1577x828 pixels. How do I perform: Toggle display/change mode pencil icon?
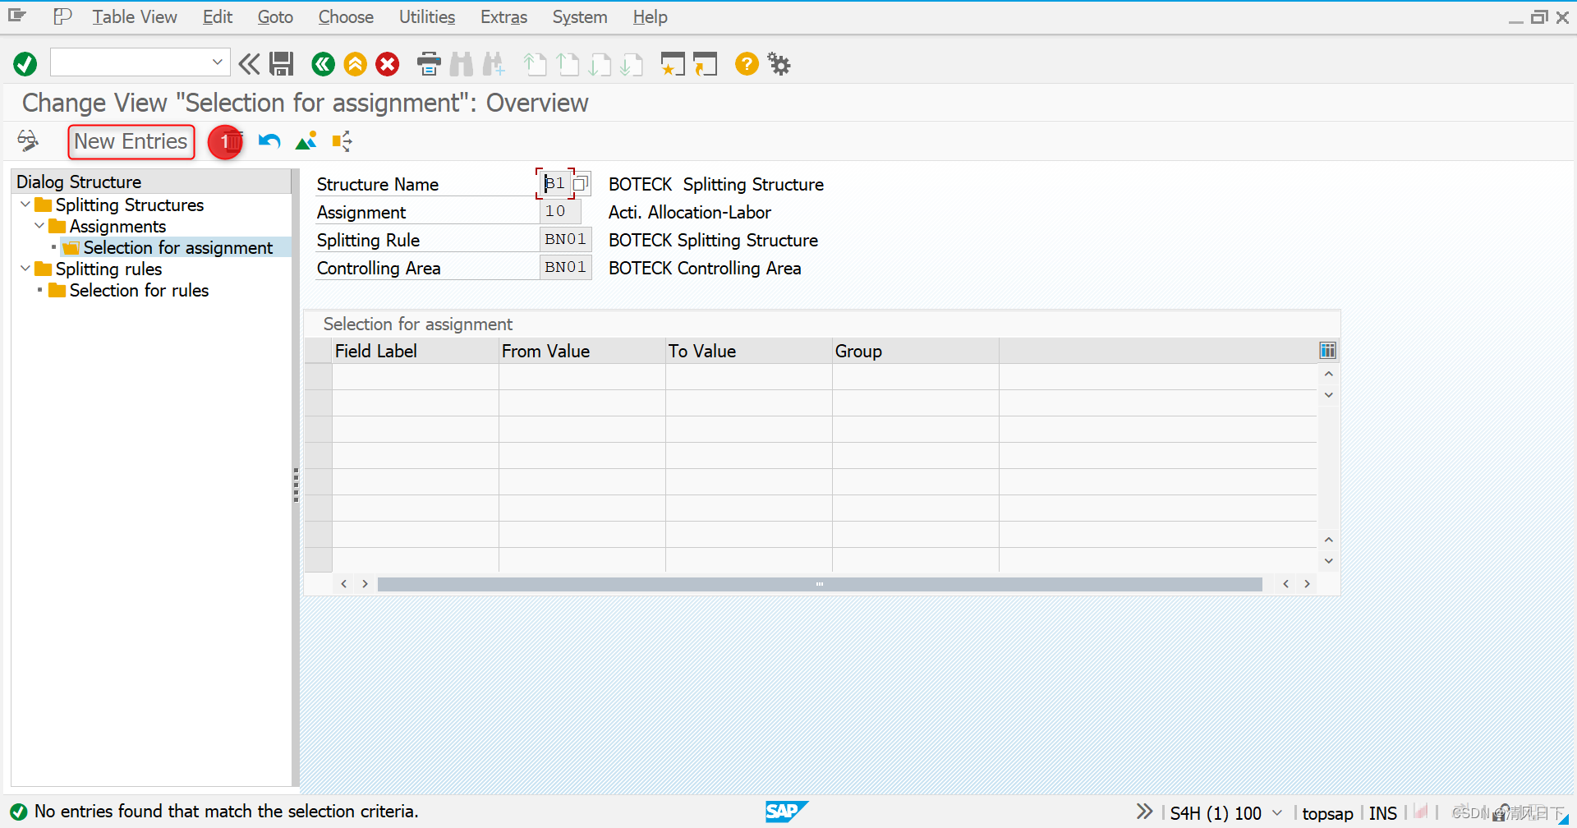[x=28, y=141]
